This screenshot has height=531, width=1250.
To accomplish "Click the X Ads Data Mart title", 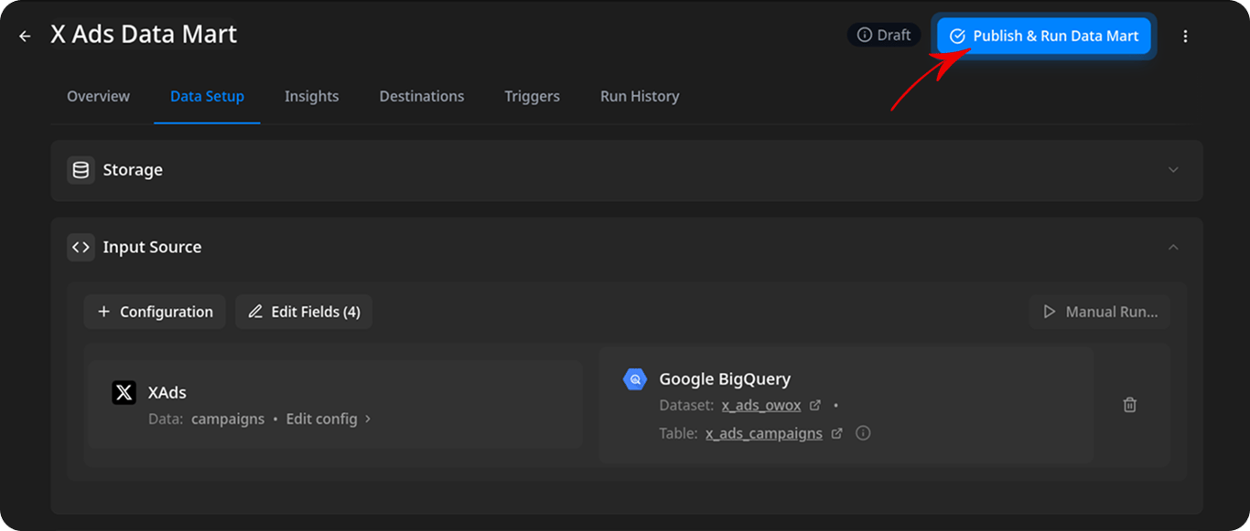I will point(144,35).
